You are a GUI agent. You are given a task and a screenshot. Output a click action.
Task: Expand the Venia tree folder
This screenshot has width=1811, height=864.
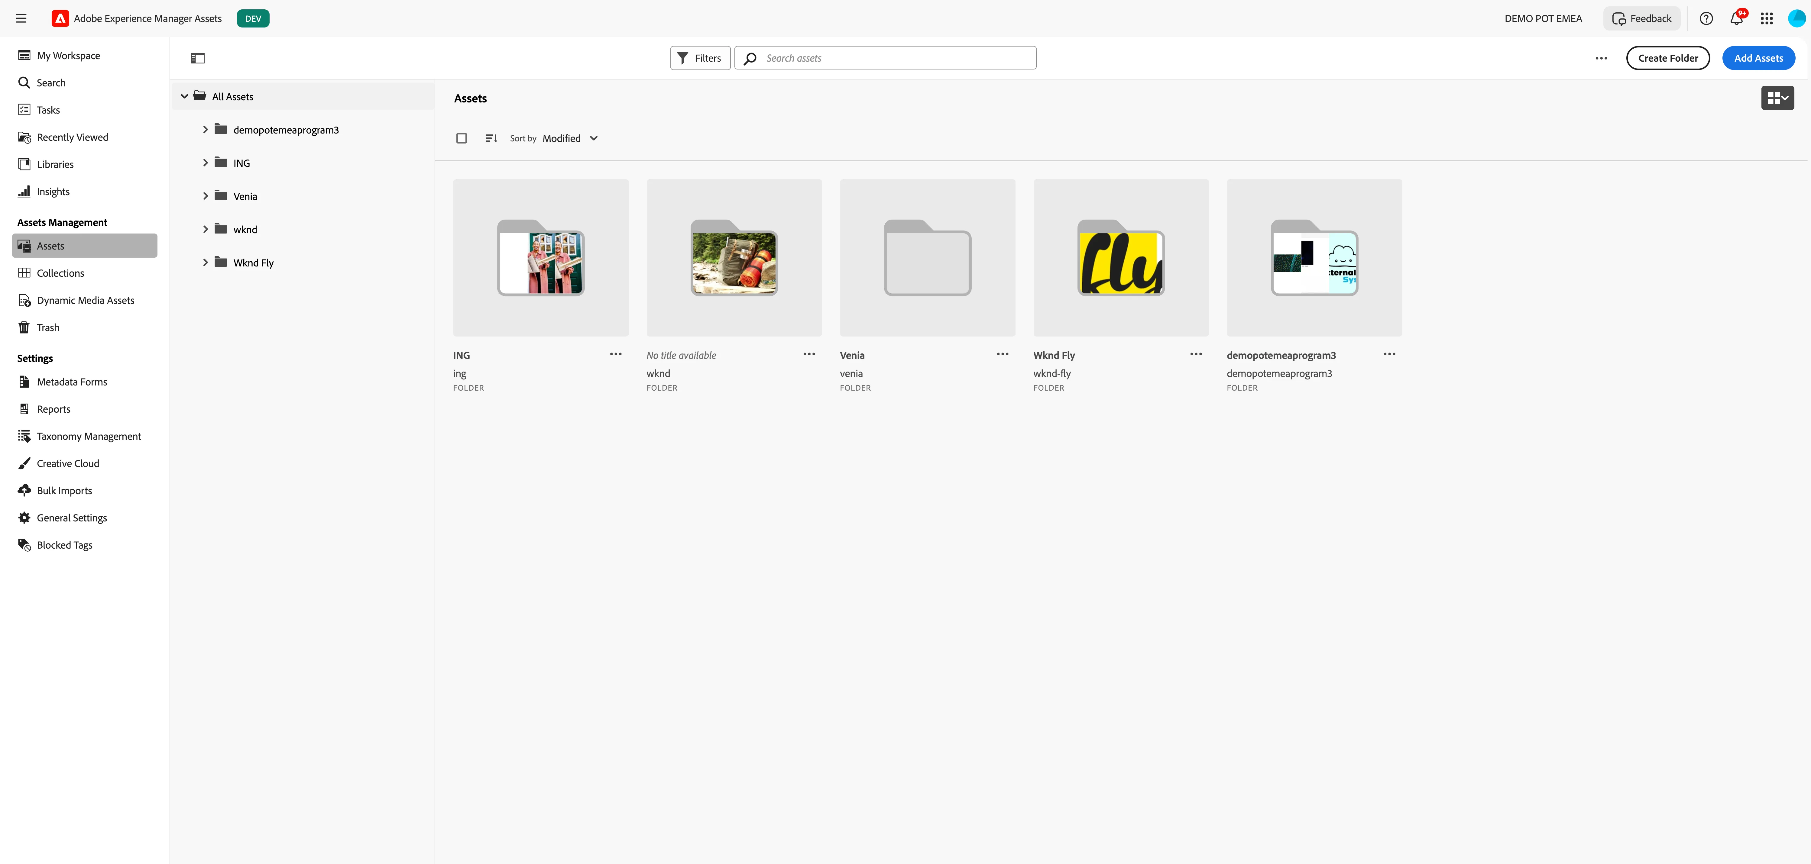click(x=205, y=196)
